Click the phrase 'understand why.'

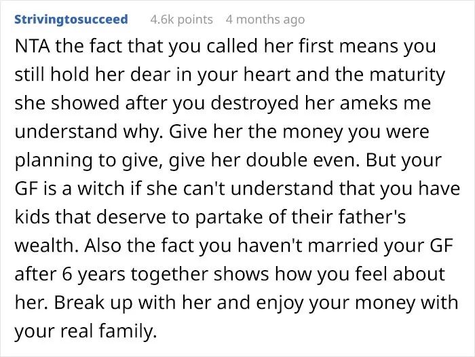click(88, 132)
